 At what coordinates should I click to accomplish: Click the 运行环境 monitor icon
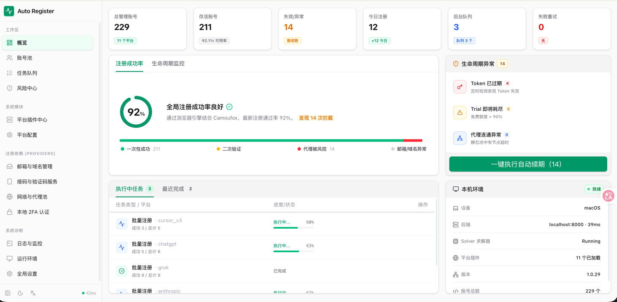click(x=10, y=259)
